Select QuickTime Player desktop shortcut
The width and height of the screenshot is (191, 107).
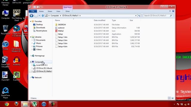click(5, 93)
